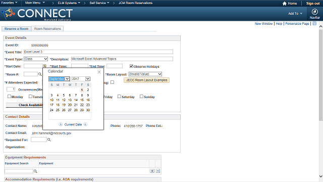323x182 pixels.
Task: Remove equipment row with minus icon
Action: (x=158, y=171)
